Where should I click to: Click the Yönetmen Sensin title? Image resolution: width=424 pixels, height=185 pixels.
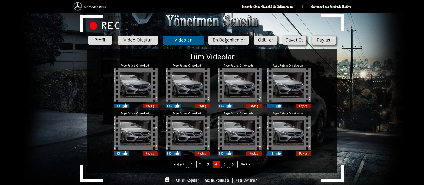pos(212,21)
